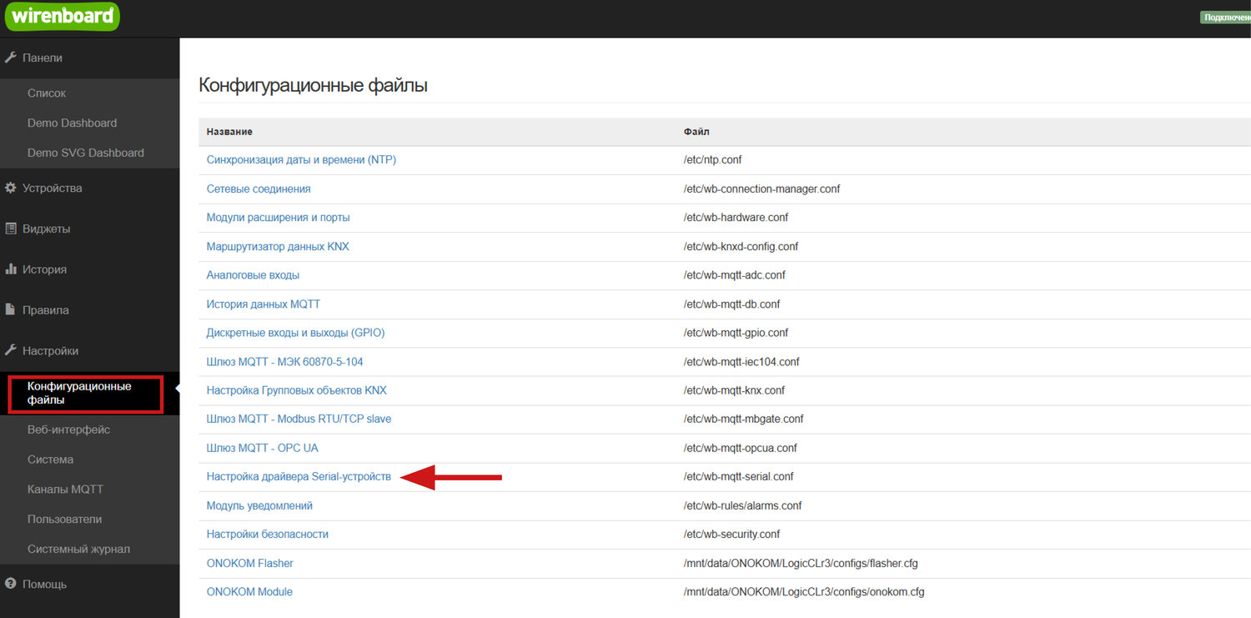
Task: Open ONOKOM Module config
Action: coord(249,591)
